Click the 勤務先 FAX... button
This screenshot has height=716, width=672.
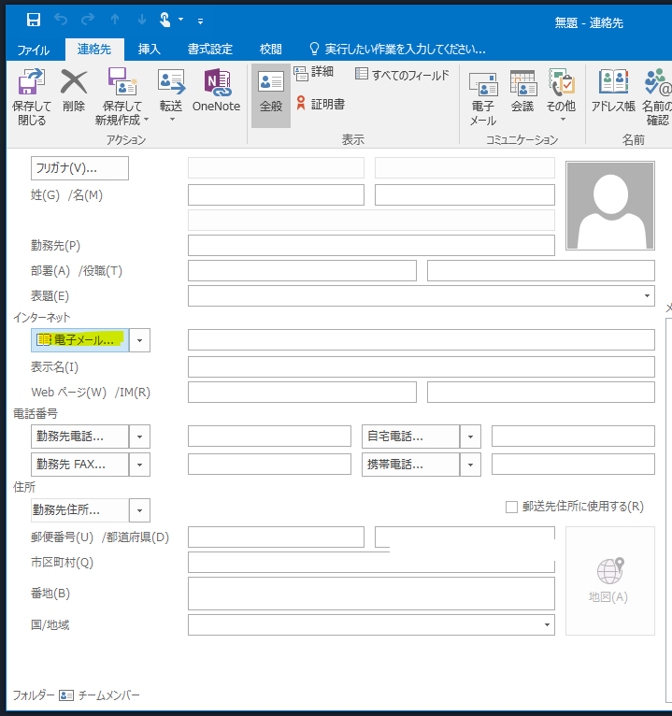[x=79, y=465]
